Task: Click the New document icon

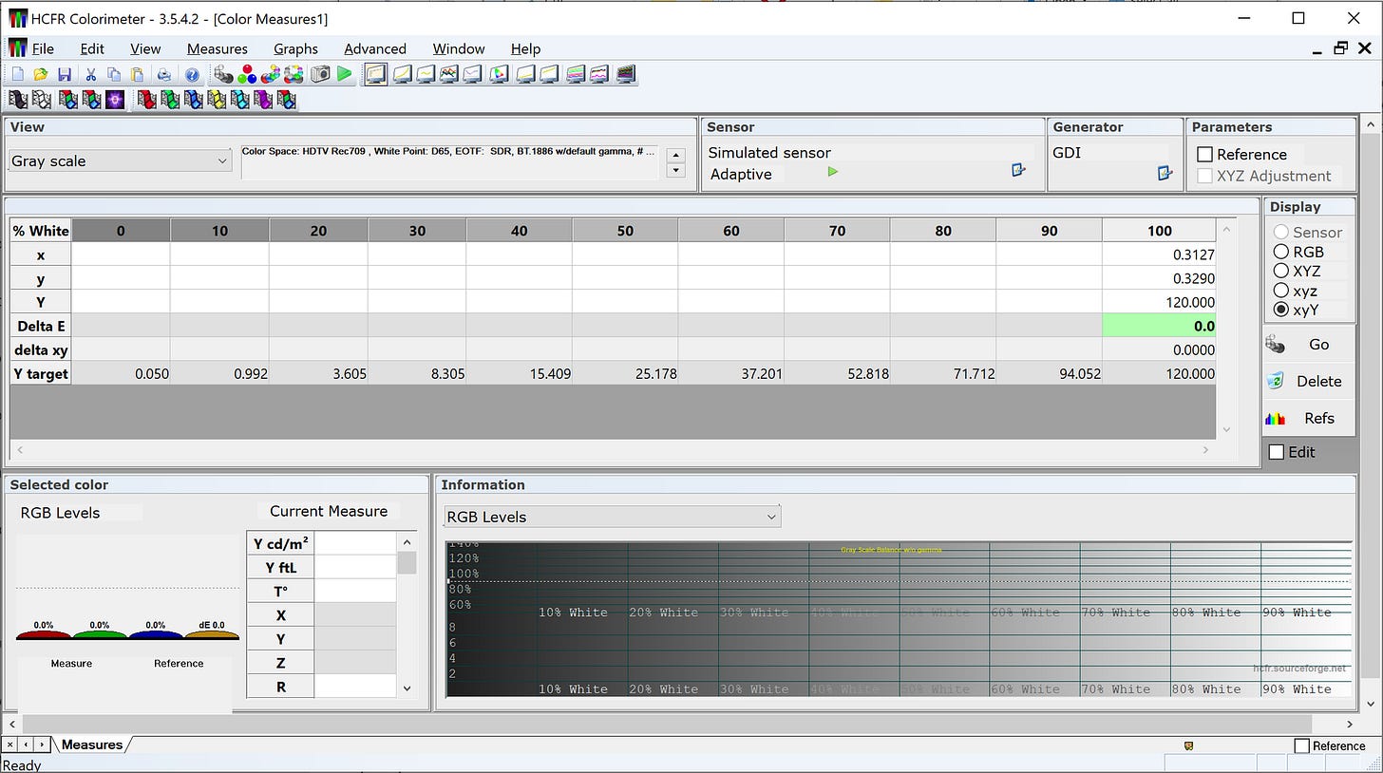Action: click(18, 74)
